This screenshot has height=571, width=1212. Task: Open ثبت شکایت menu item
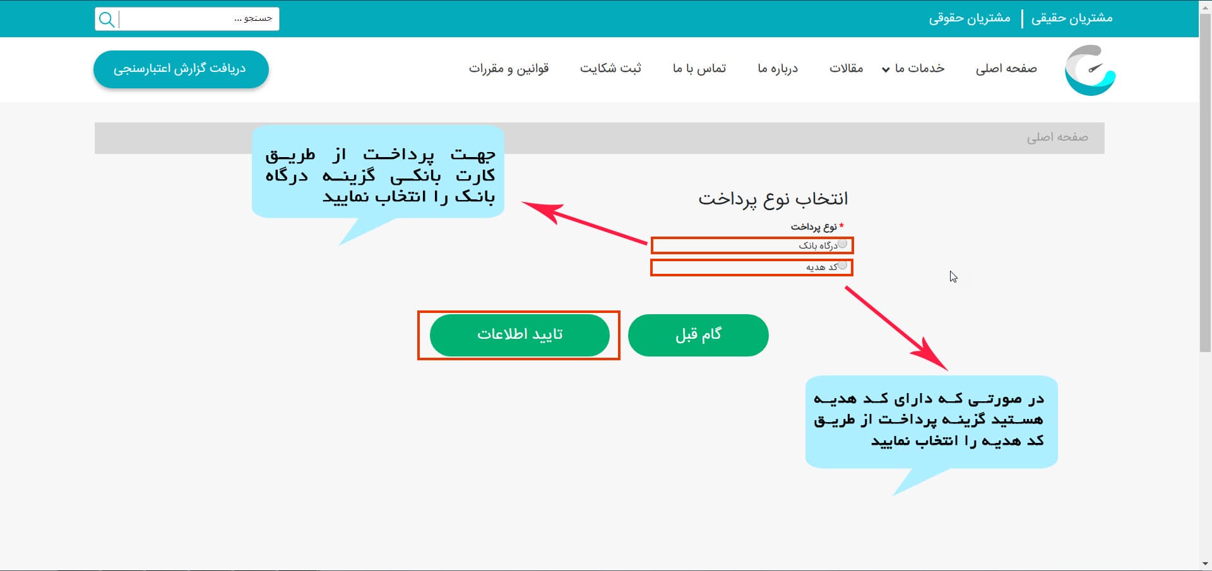(x=610, y=68)
